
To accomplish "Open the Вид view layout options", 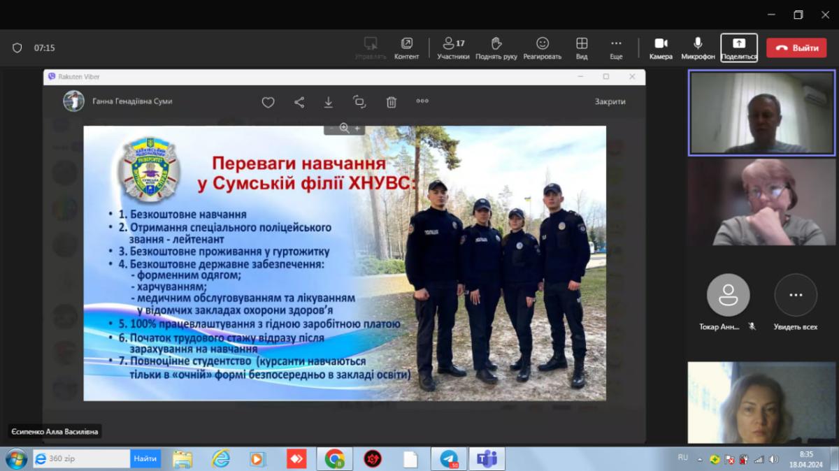I will [582, 48].
